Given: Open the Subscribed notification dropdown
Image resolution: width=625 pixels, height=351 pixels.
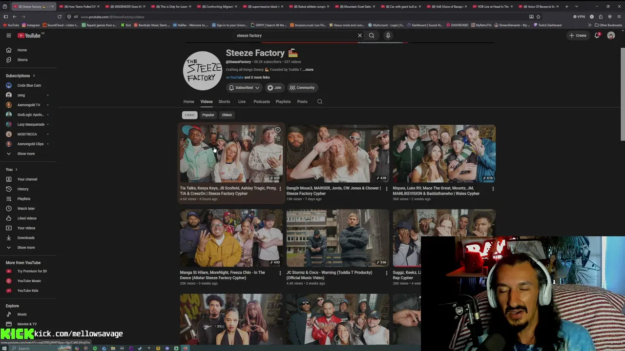Looking at the screenshot, I should click(244, 88).
